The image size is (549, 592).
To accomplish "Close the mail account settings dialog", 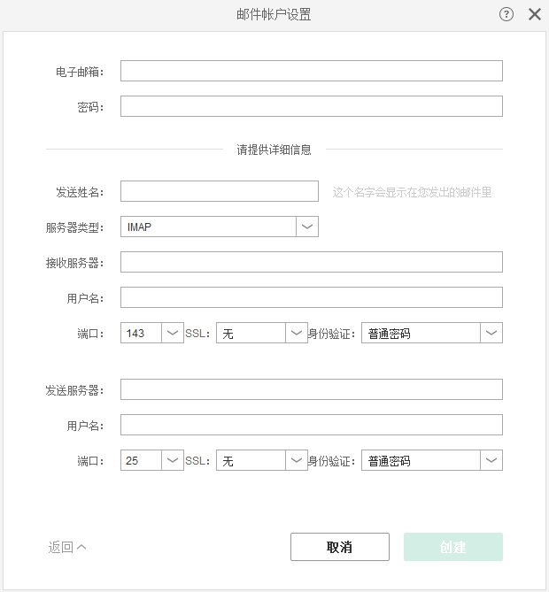I will [534, 14].
